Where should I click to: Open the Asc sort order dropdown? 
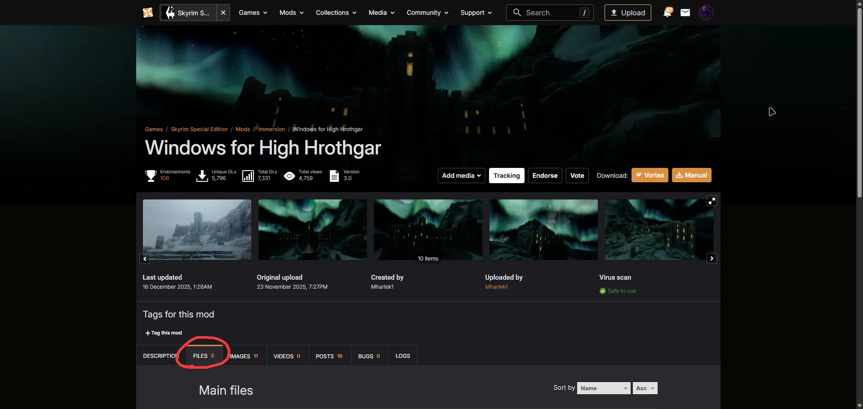point(645,388)
